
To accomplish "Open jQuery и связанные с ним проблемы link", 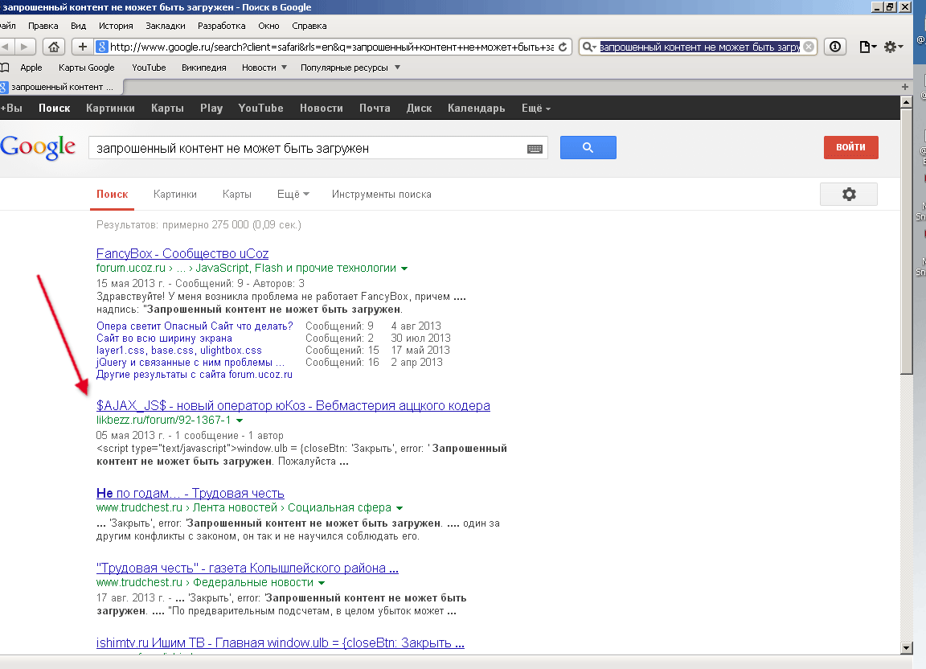I will tap(191, 363).
